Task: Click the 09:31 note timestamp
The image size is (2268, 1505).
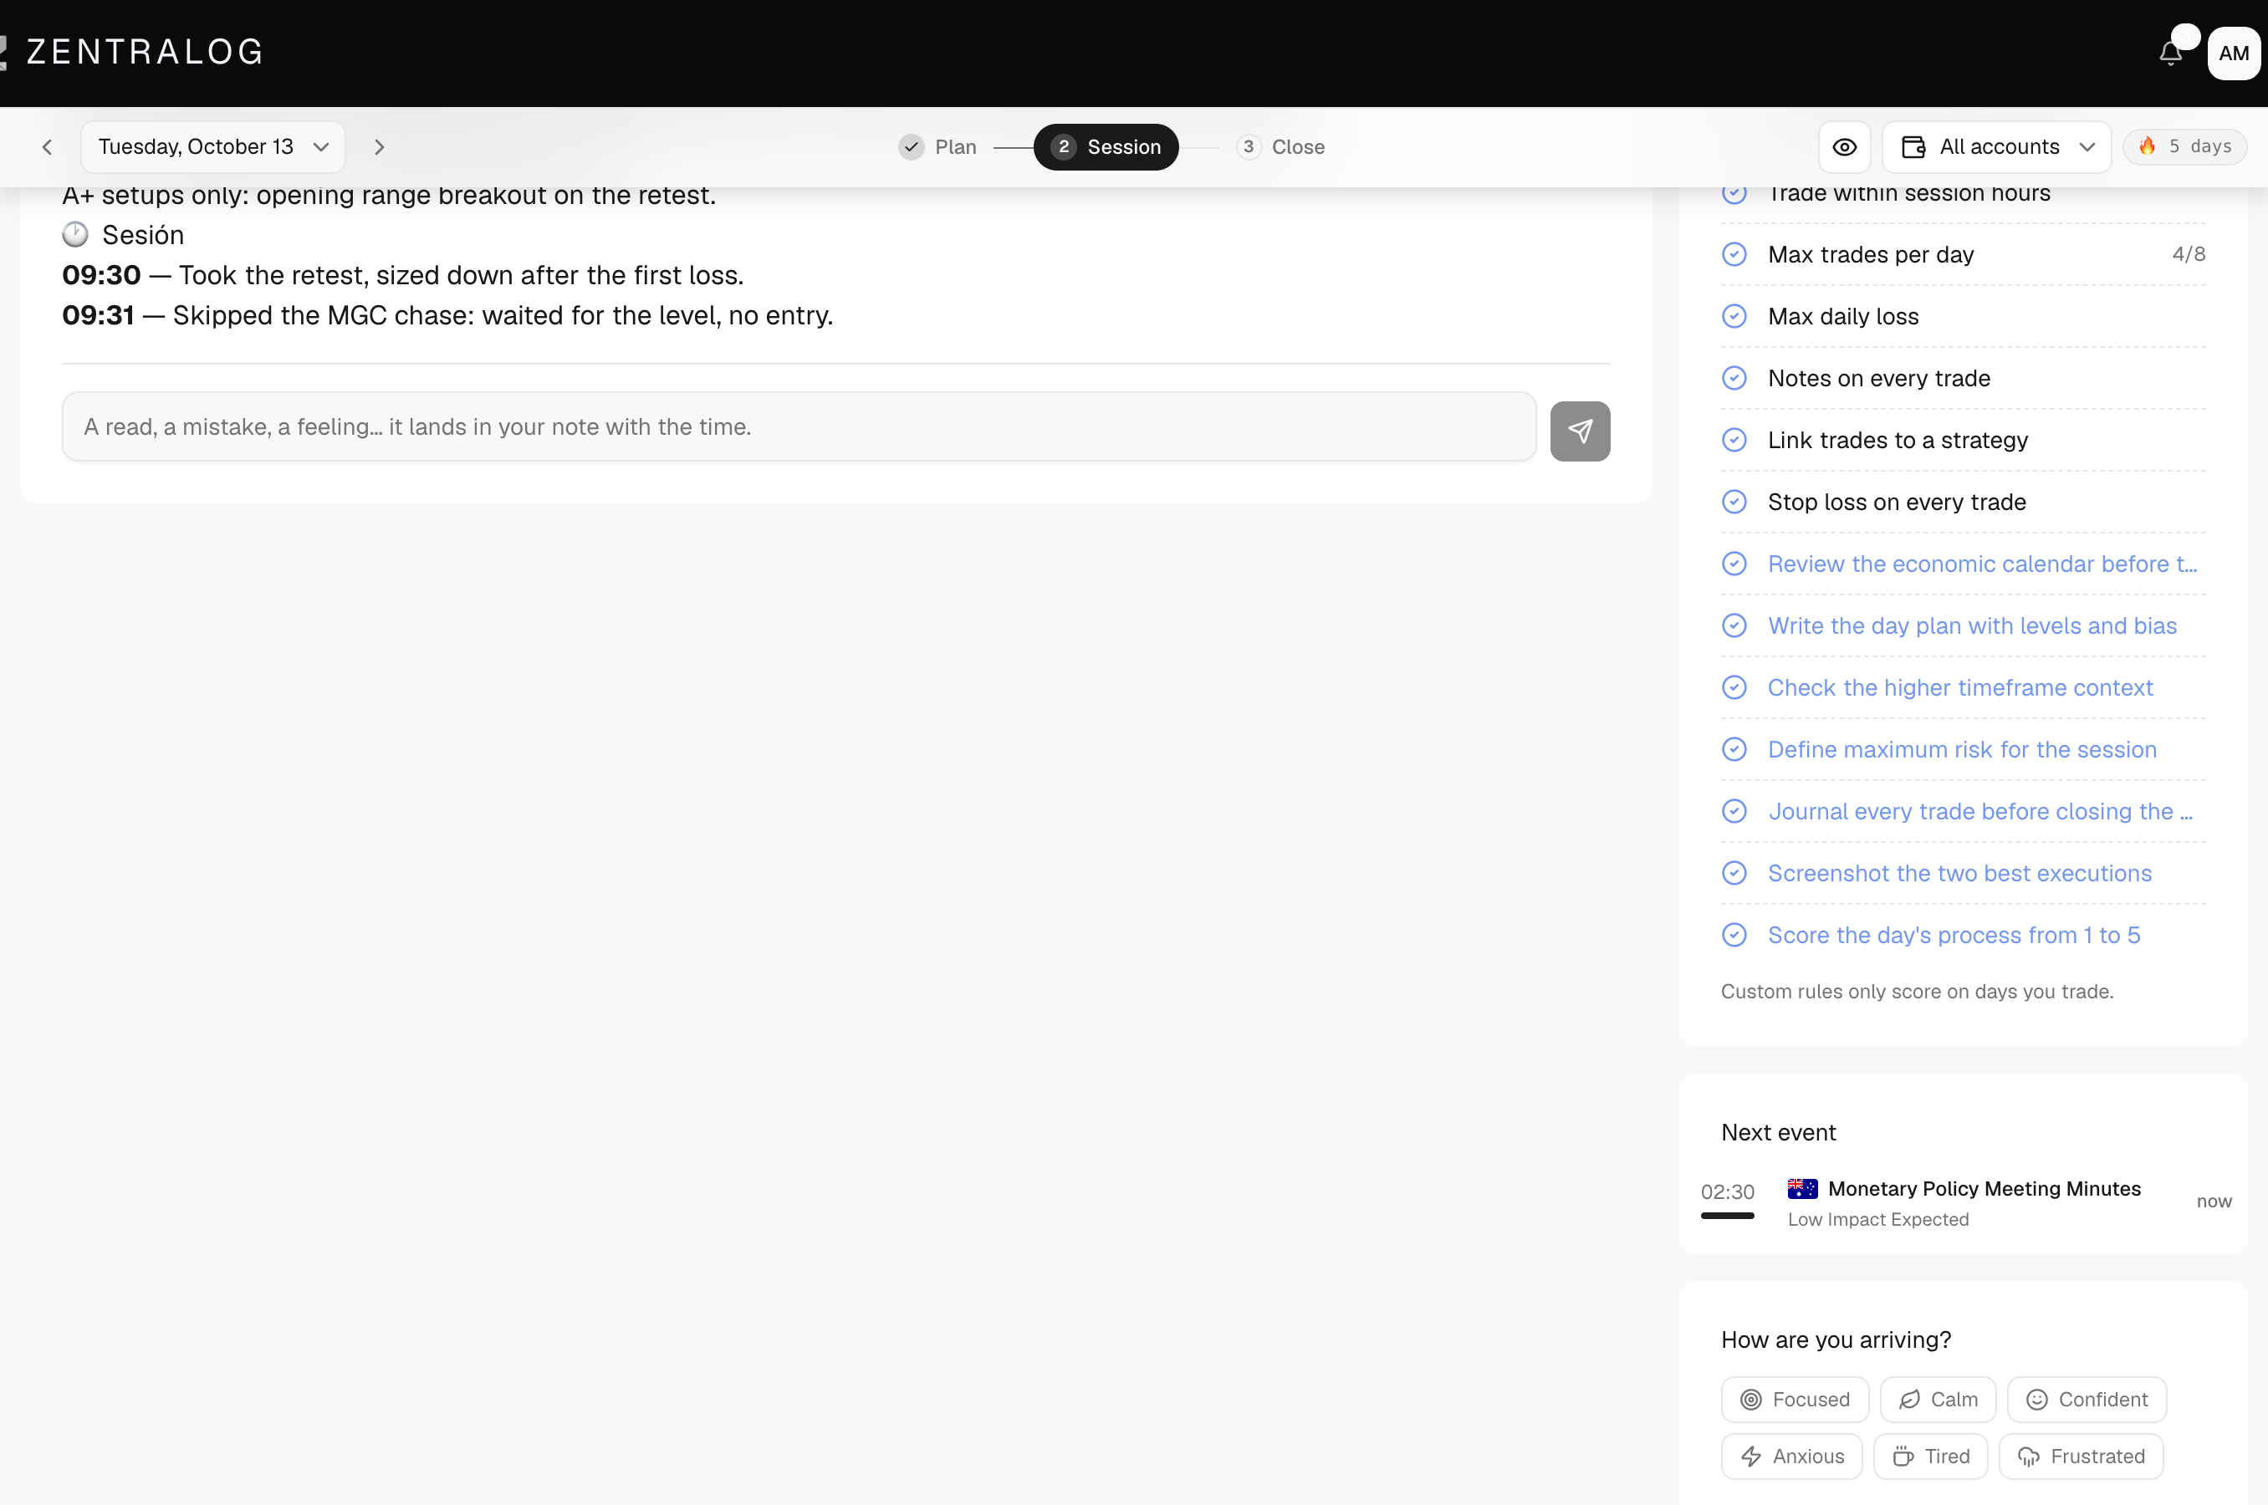Action: point(98,316)
